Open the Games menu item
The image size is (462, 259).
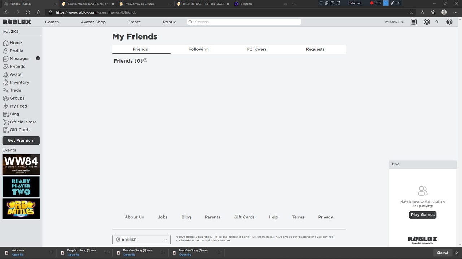coord(52,22)
